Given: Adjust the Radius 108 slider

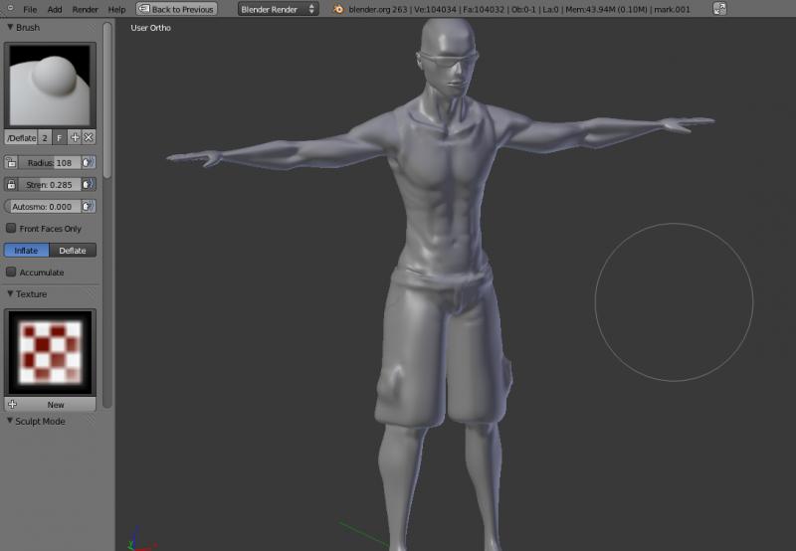Looking at the screenshot, I should [49, 163].
